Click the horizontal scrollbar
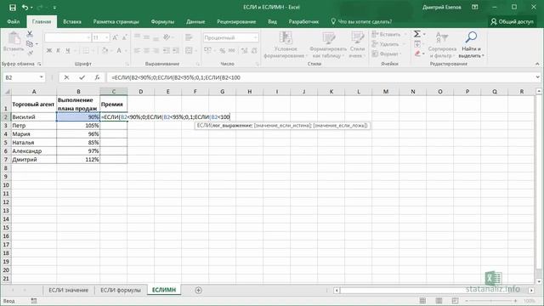Viewport: 544px width, 306px height. click(x=433, y=290)
